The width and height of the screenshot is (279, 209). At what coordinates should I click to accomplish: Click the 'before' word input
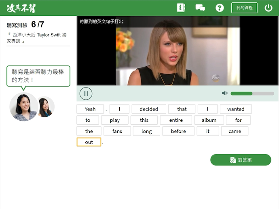coord(178,131)
